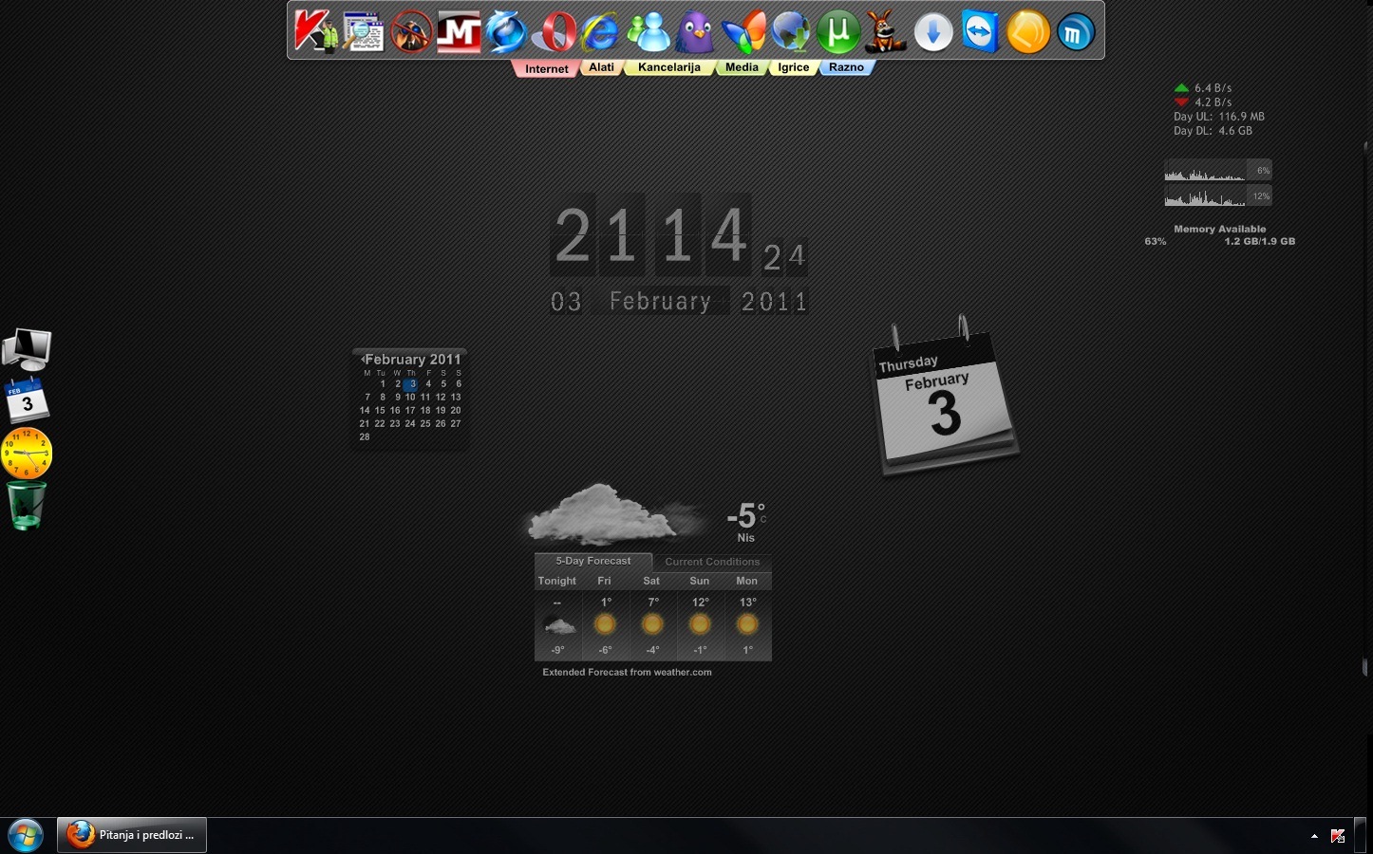The image size is (1373, 854).
Task: Open the Firefox "Pitanja i predlozi" taskbar button
Action: point(132,835)
